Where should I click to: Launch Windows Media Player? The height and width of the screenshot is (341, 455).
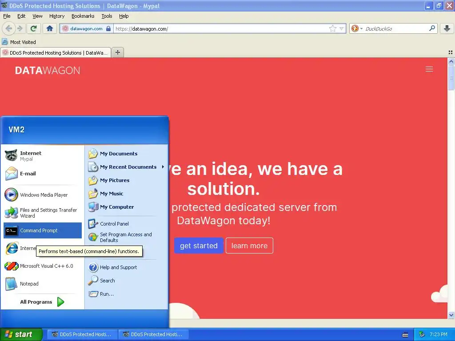point(42,195)
